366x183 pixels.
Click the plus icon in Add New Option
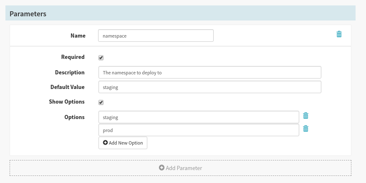(x=105, y=143)
